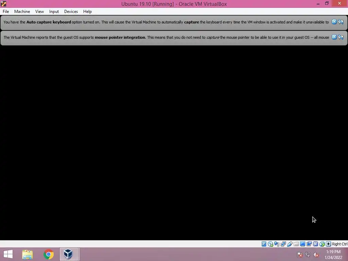Viewport: 348px width, 261px height.
Task: Click the recording indicator icon
Action: [x=309, y=244]
